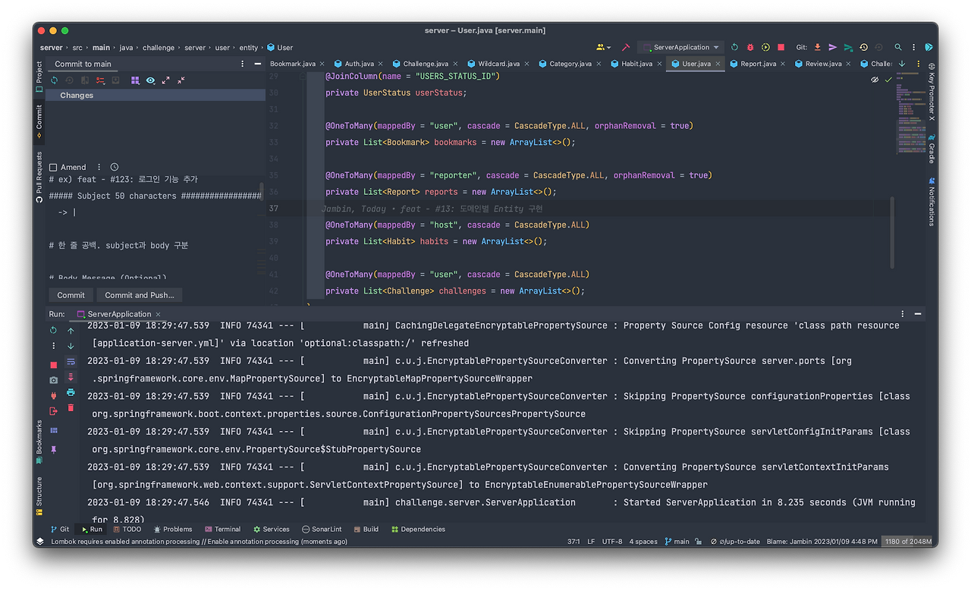Open Search Everywhere magnifier
Image resolution: width=971 pixels, height=591 pixels.
(898, 47)
